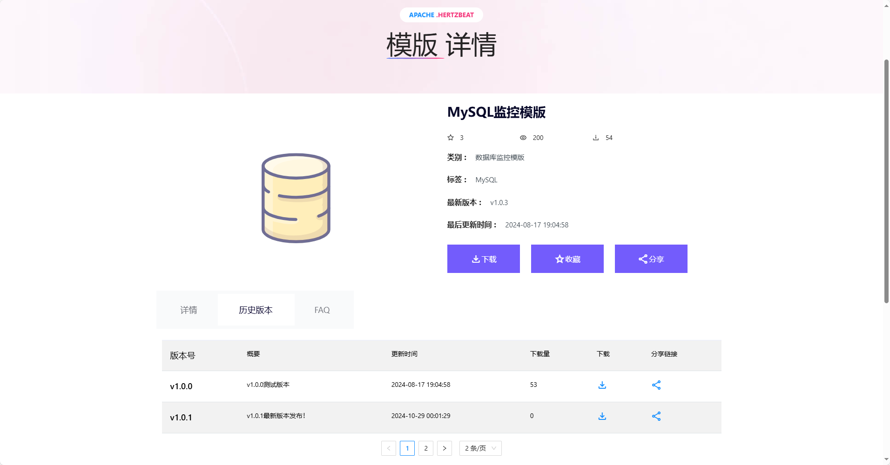Open the 2 条/页 page size dropdown
Viewport: 890px width, 465px height.
click(480, 448)
